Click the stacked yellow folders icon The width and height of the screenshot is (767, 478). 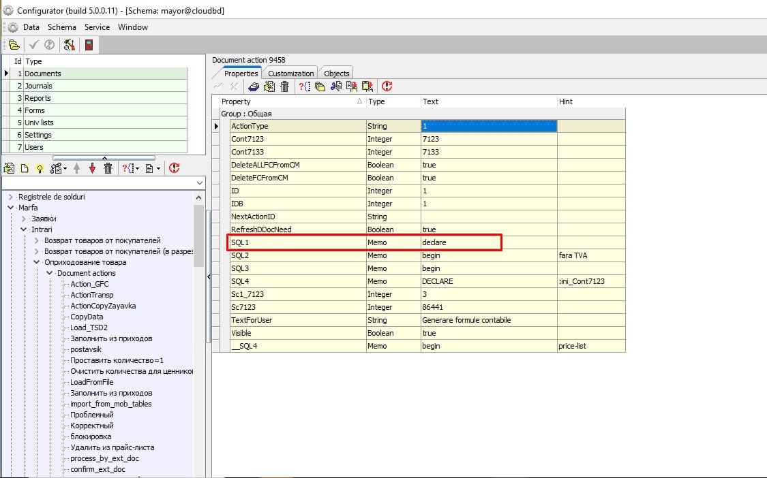coord(320,86)
